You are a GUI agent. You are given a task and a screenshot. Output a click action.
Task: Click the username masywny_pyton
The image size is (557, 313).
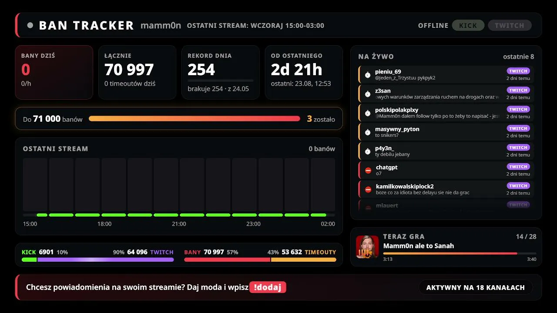pyautogui.click(x=397, y=129)
